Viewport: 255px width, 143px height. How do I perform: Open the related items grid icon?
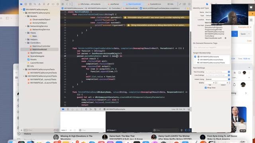pos(63,4)
